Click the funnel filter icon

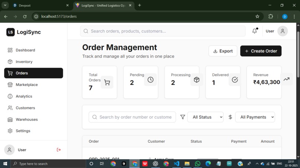point(183,117)
